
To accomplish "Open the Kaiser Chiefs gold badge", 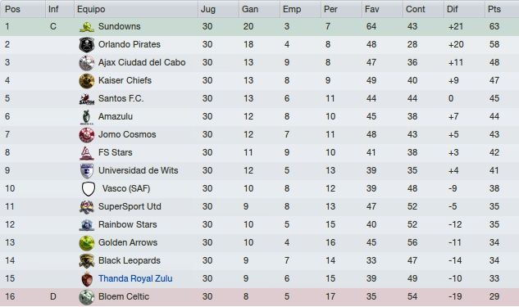I will (87, 80).
